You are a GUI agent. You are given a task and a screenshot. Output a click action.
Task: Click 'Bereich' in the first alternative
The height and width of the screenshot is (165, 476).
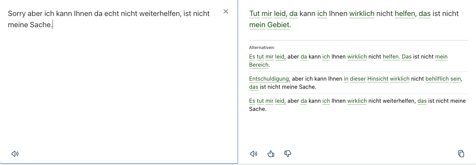click(x=259, y=65)
